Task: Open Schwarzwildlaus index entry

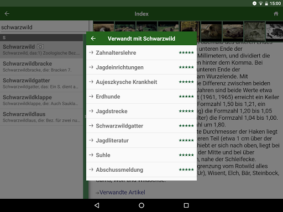Action: pos(41,117)
